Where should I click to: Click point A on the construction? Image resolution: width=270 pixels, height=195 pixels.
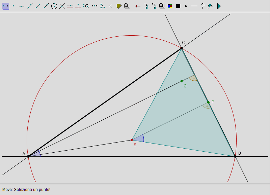click(x=28, y=156)
